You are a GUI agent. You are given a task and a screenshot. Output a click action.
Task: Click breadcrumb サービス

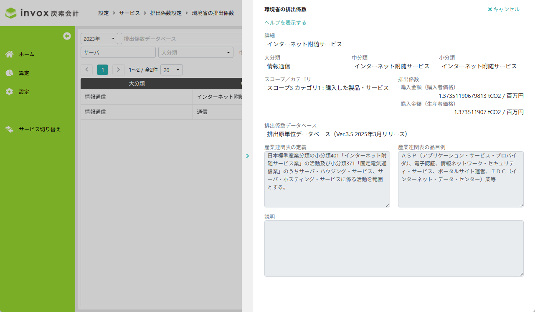coord(129,13)
